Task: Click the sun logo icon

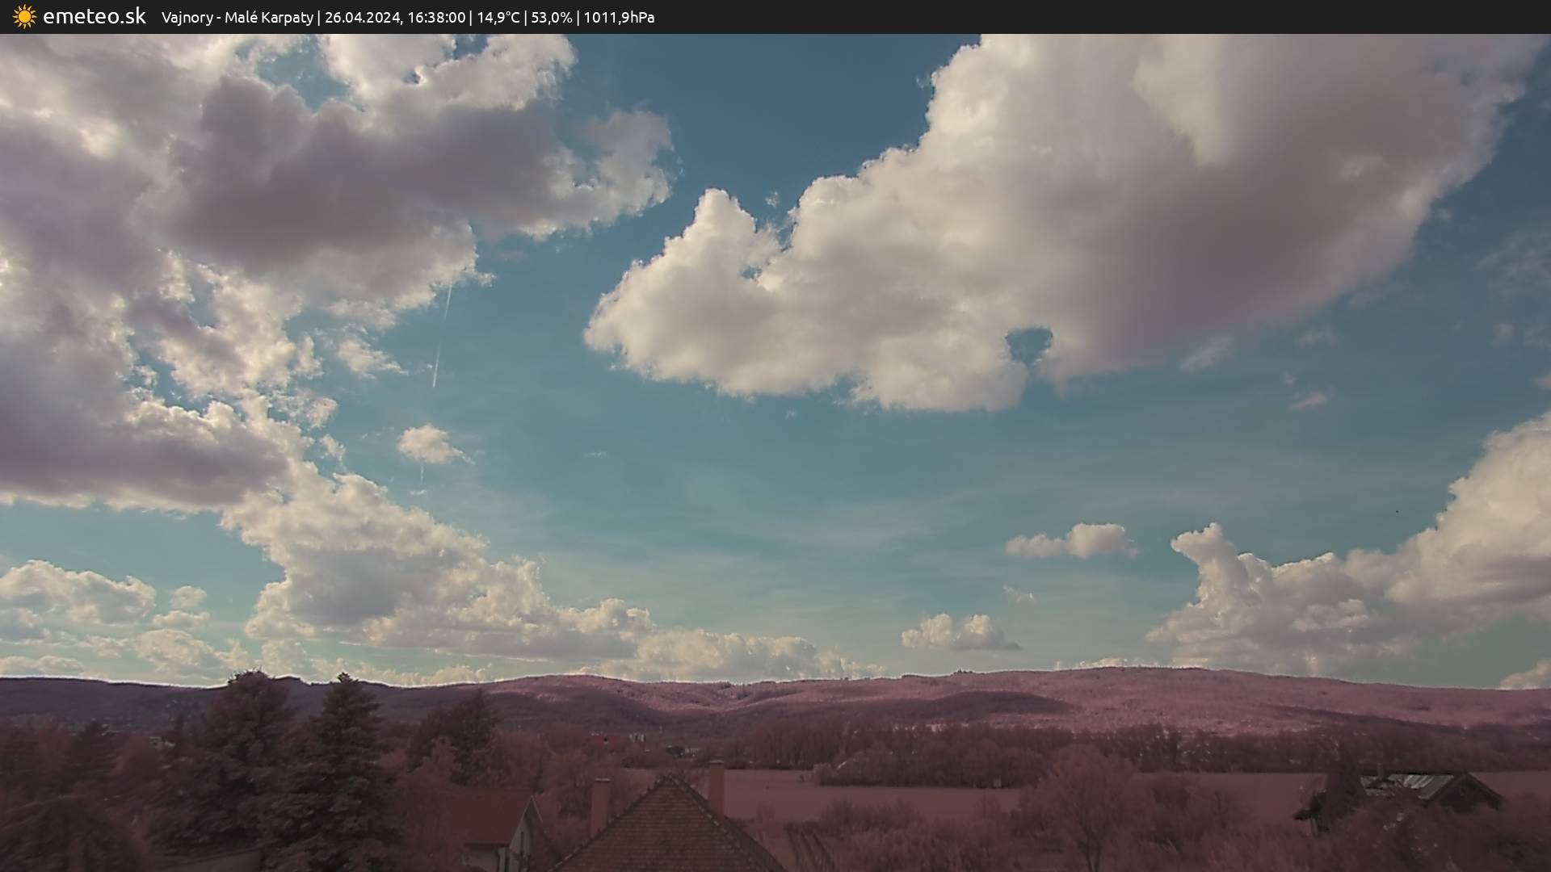Action: [24, 16]
